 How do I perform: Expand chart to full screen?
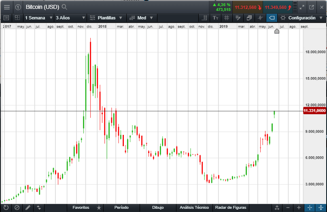[302, 7]
